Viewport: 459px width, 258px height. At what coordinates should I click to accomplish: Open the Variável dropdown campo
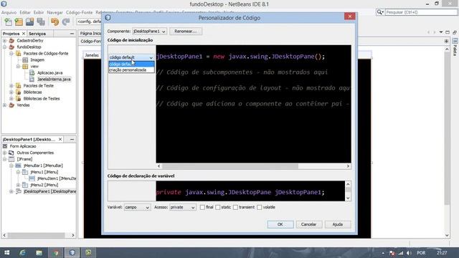click(x=137, y=207)
